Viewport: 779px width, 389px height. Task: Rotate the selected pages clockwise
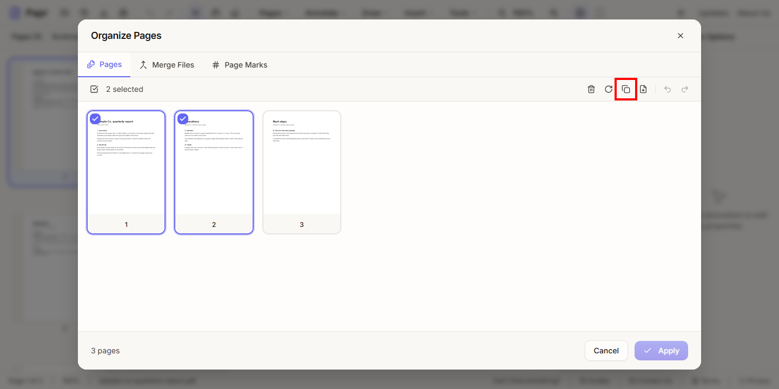[x=609, y=89]
